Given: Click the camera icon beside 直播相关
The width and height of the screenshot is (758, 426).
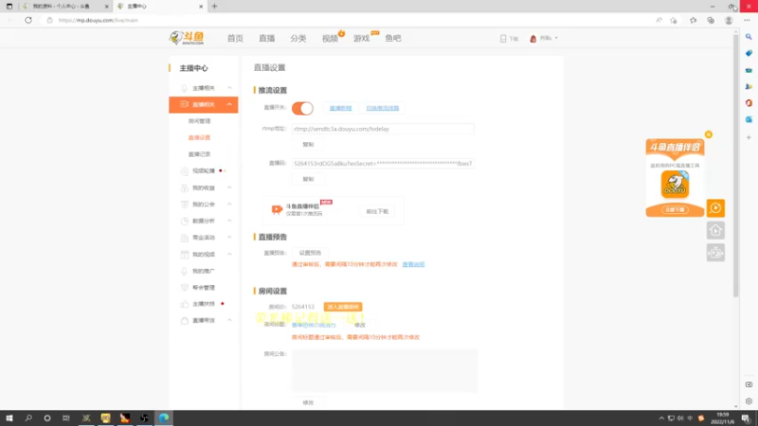Looking at the screenshot, I should [x=184, y=104].
